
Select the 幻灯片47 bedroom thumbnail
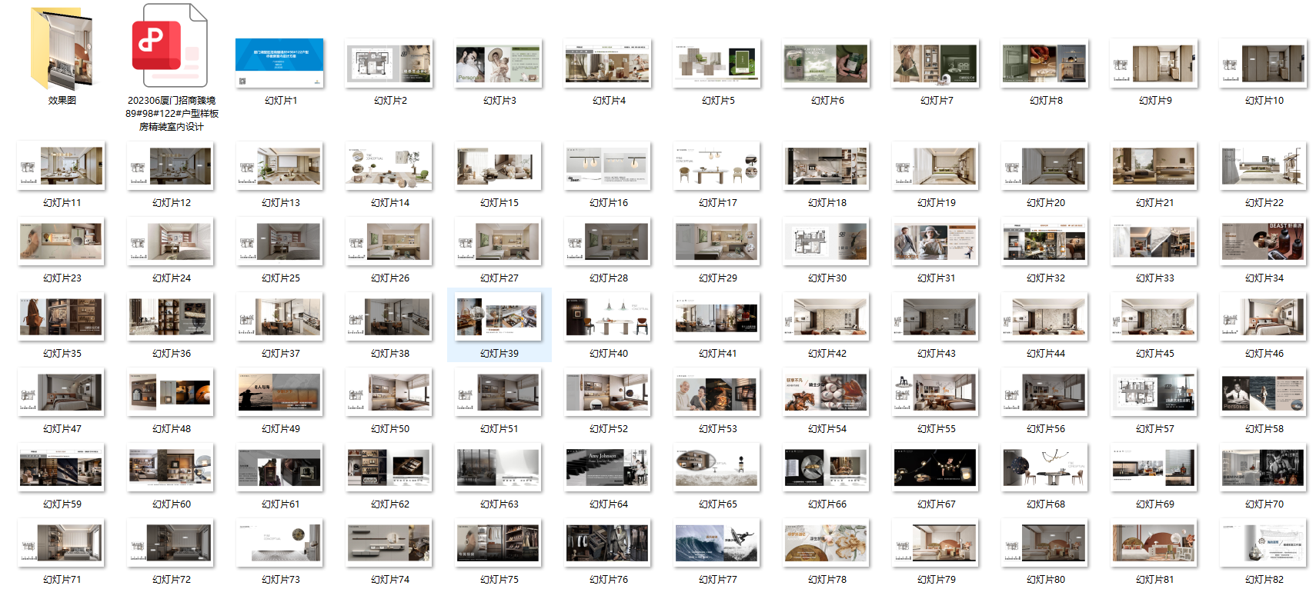(x=62, y=392)
